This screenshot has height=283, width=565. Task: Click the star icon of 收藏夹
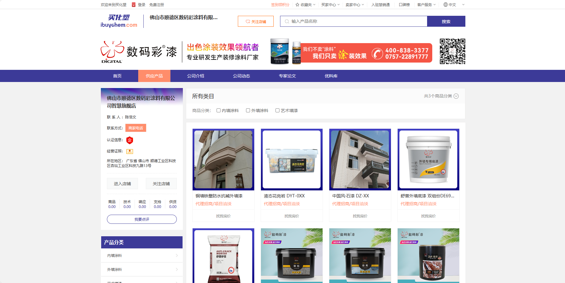[x=297, y=5]
